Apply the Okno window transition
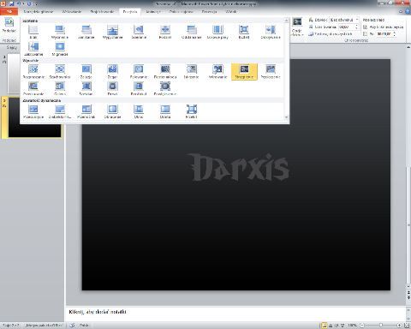 click(x=139, y=111)
